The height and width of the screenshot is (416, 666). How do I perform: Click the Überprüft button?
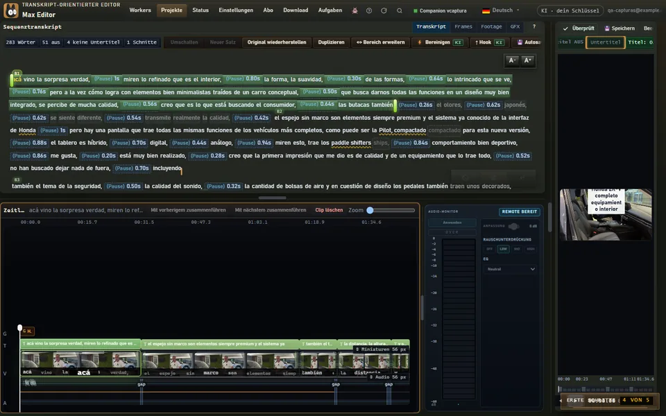tap(579, 28)
